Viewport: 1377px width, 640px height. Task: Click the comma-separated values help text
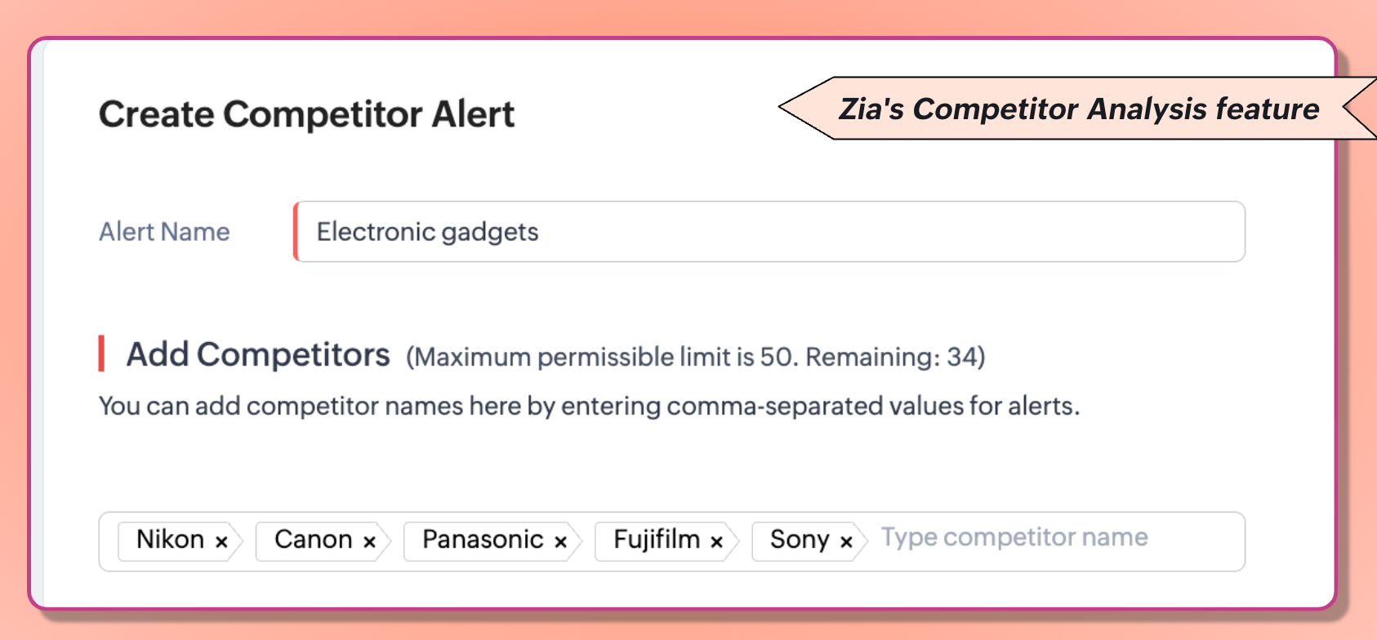(589, 406)
